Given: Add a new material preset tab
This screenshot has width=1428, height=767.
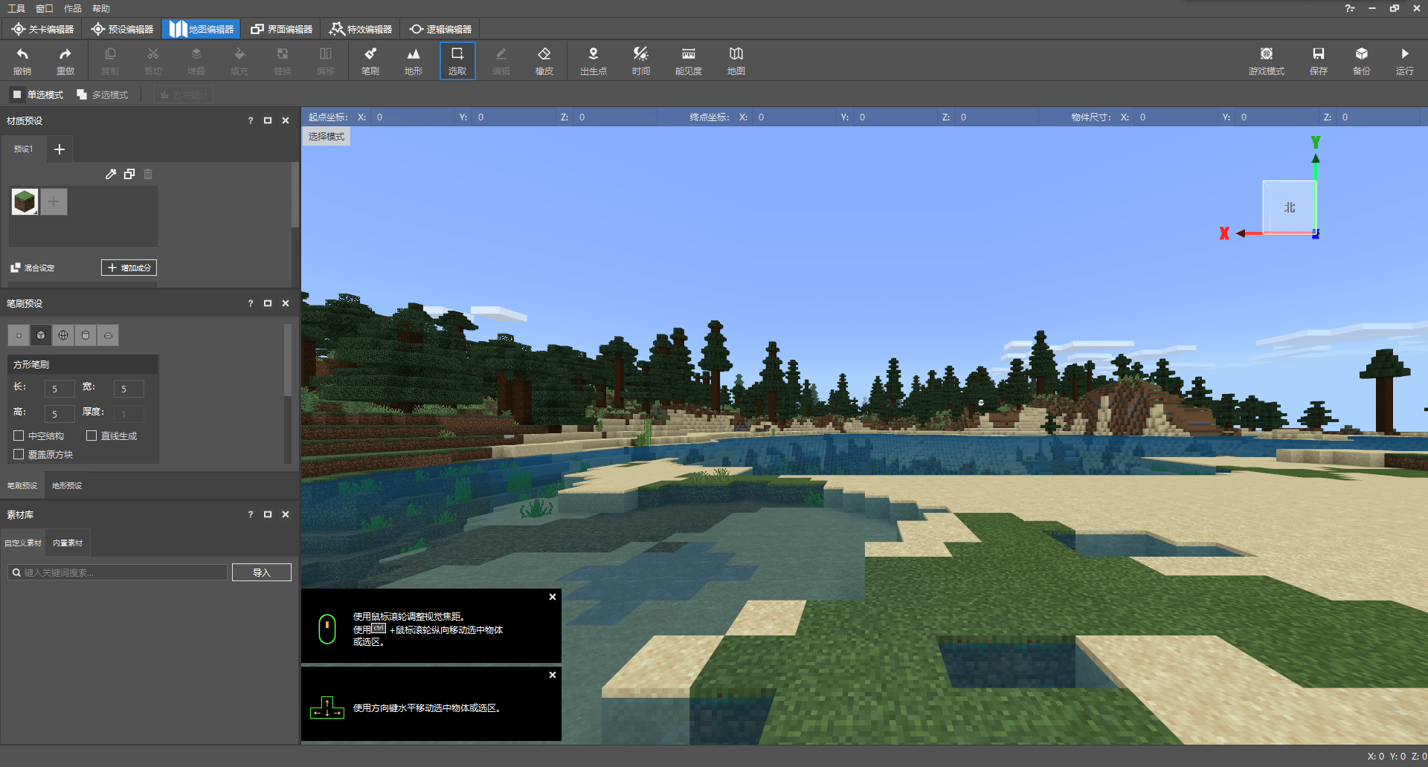Looking at the screenshot, I should click(x=59, y=149).
